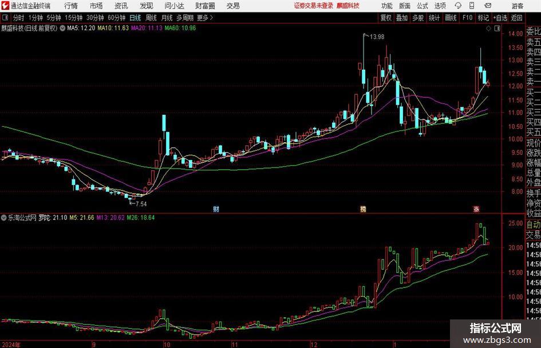This screenshot has width=541, height=348.
Task: Click the M5: 21.66 sub-indicator value
Action: 82,217
